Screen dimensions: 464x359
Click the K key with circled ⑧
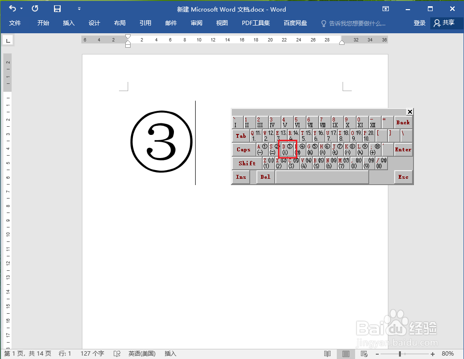350,149
